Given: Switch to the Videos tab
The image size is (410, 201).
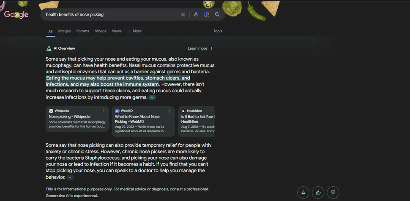Looking at the screenshot, I should point(101,31).
